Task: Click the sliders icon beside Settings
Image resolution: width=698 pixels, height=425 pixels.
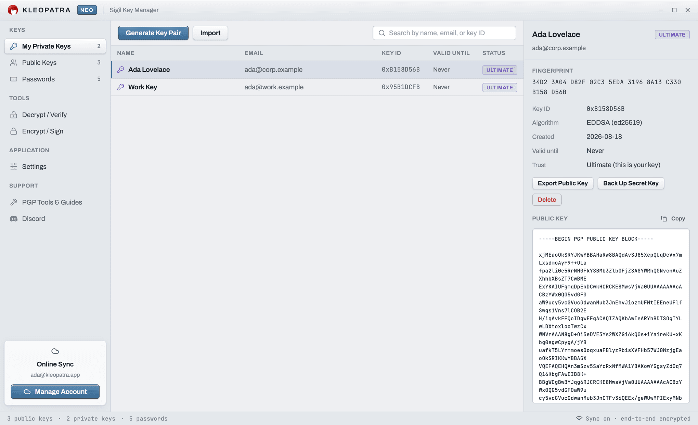Action: pos(14,167)
